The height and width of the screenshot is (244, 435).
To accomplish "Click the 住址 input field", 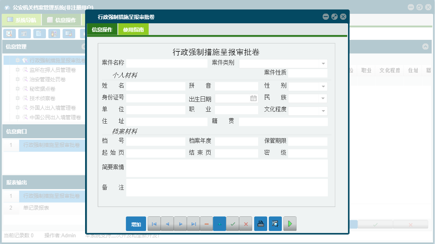I will [x=167, y=122].
